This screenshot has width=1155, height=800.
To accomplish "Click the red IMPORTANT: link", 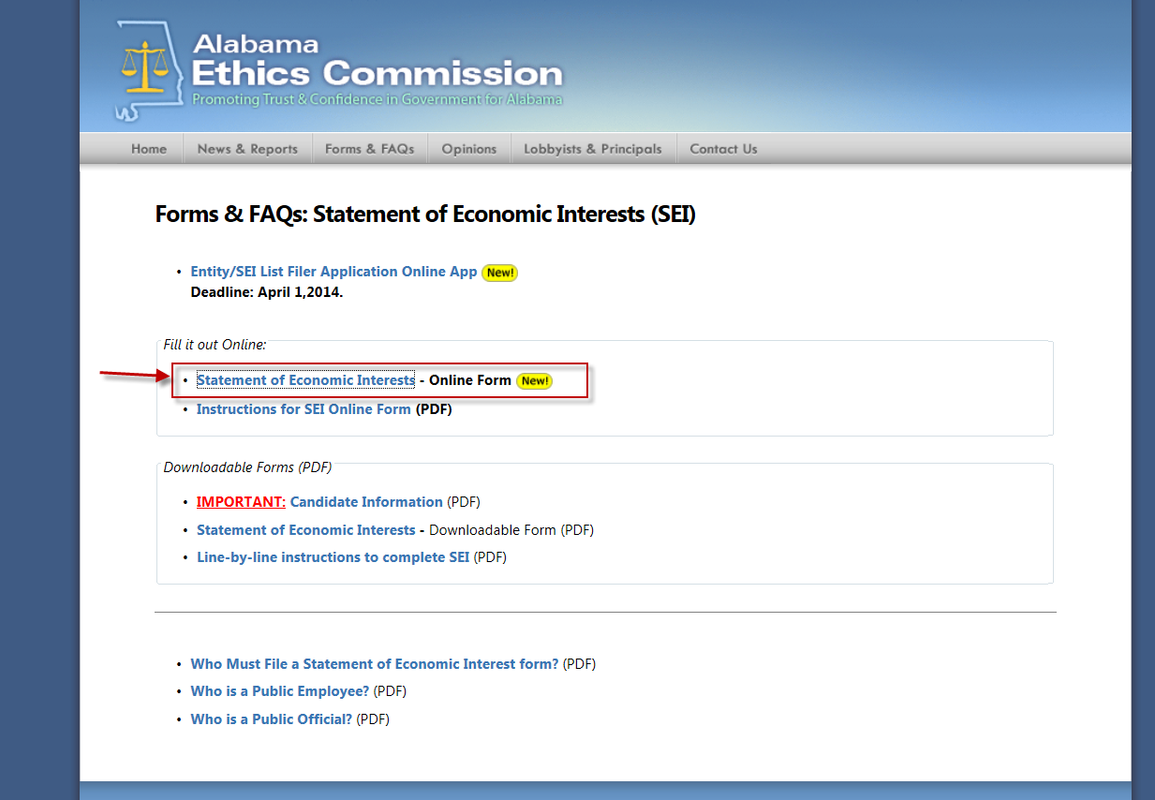I will point(241,502).
